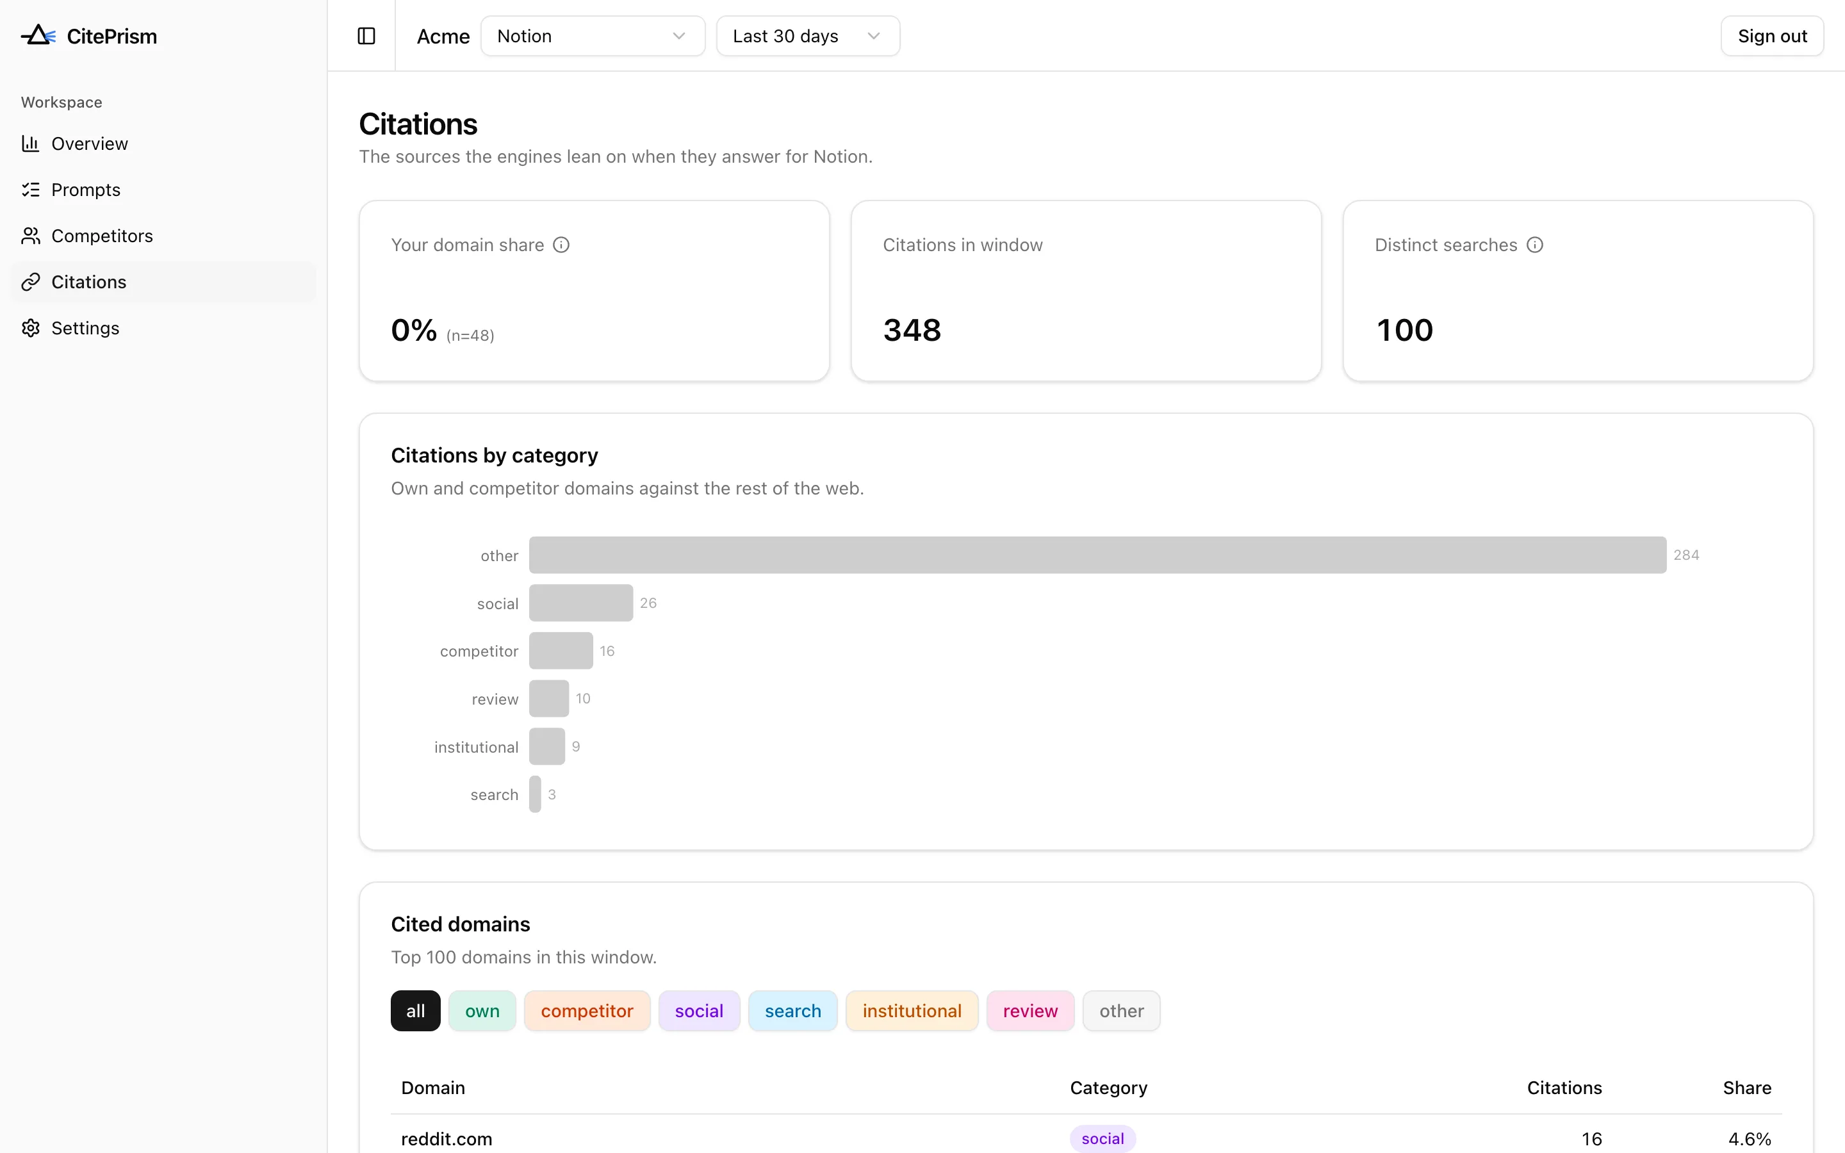Click the 100 distinct searches value
The width and height of the screenshot is (1845, 1153).
tap(1404, 330)
